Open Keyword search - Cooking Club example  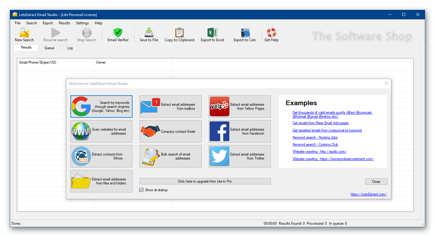coord(315,144)
